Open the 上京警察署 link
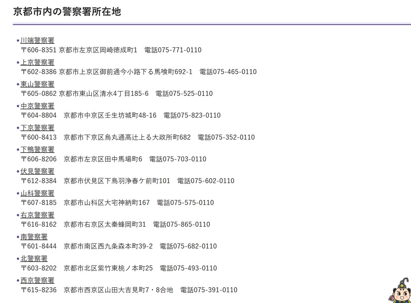 [x=37, y=62]
